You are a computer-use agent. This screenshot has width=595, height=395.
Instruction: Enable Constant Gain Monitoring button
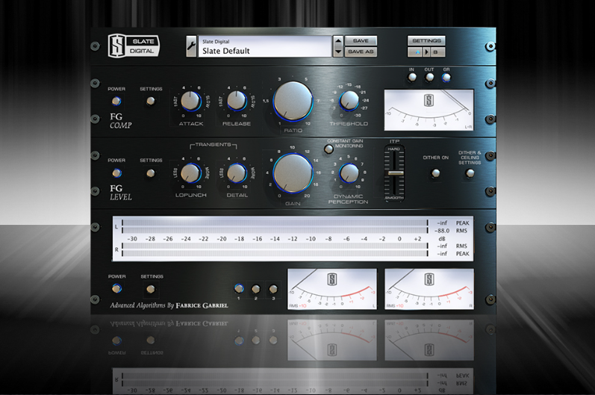[x=329, y=149]
